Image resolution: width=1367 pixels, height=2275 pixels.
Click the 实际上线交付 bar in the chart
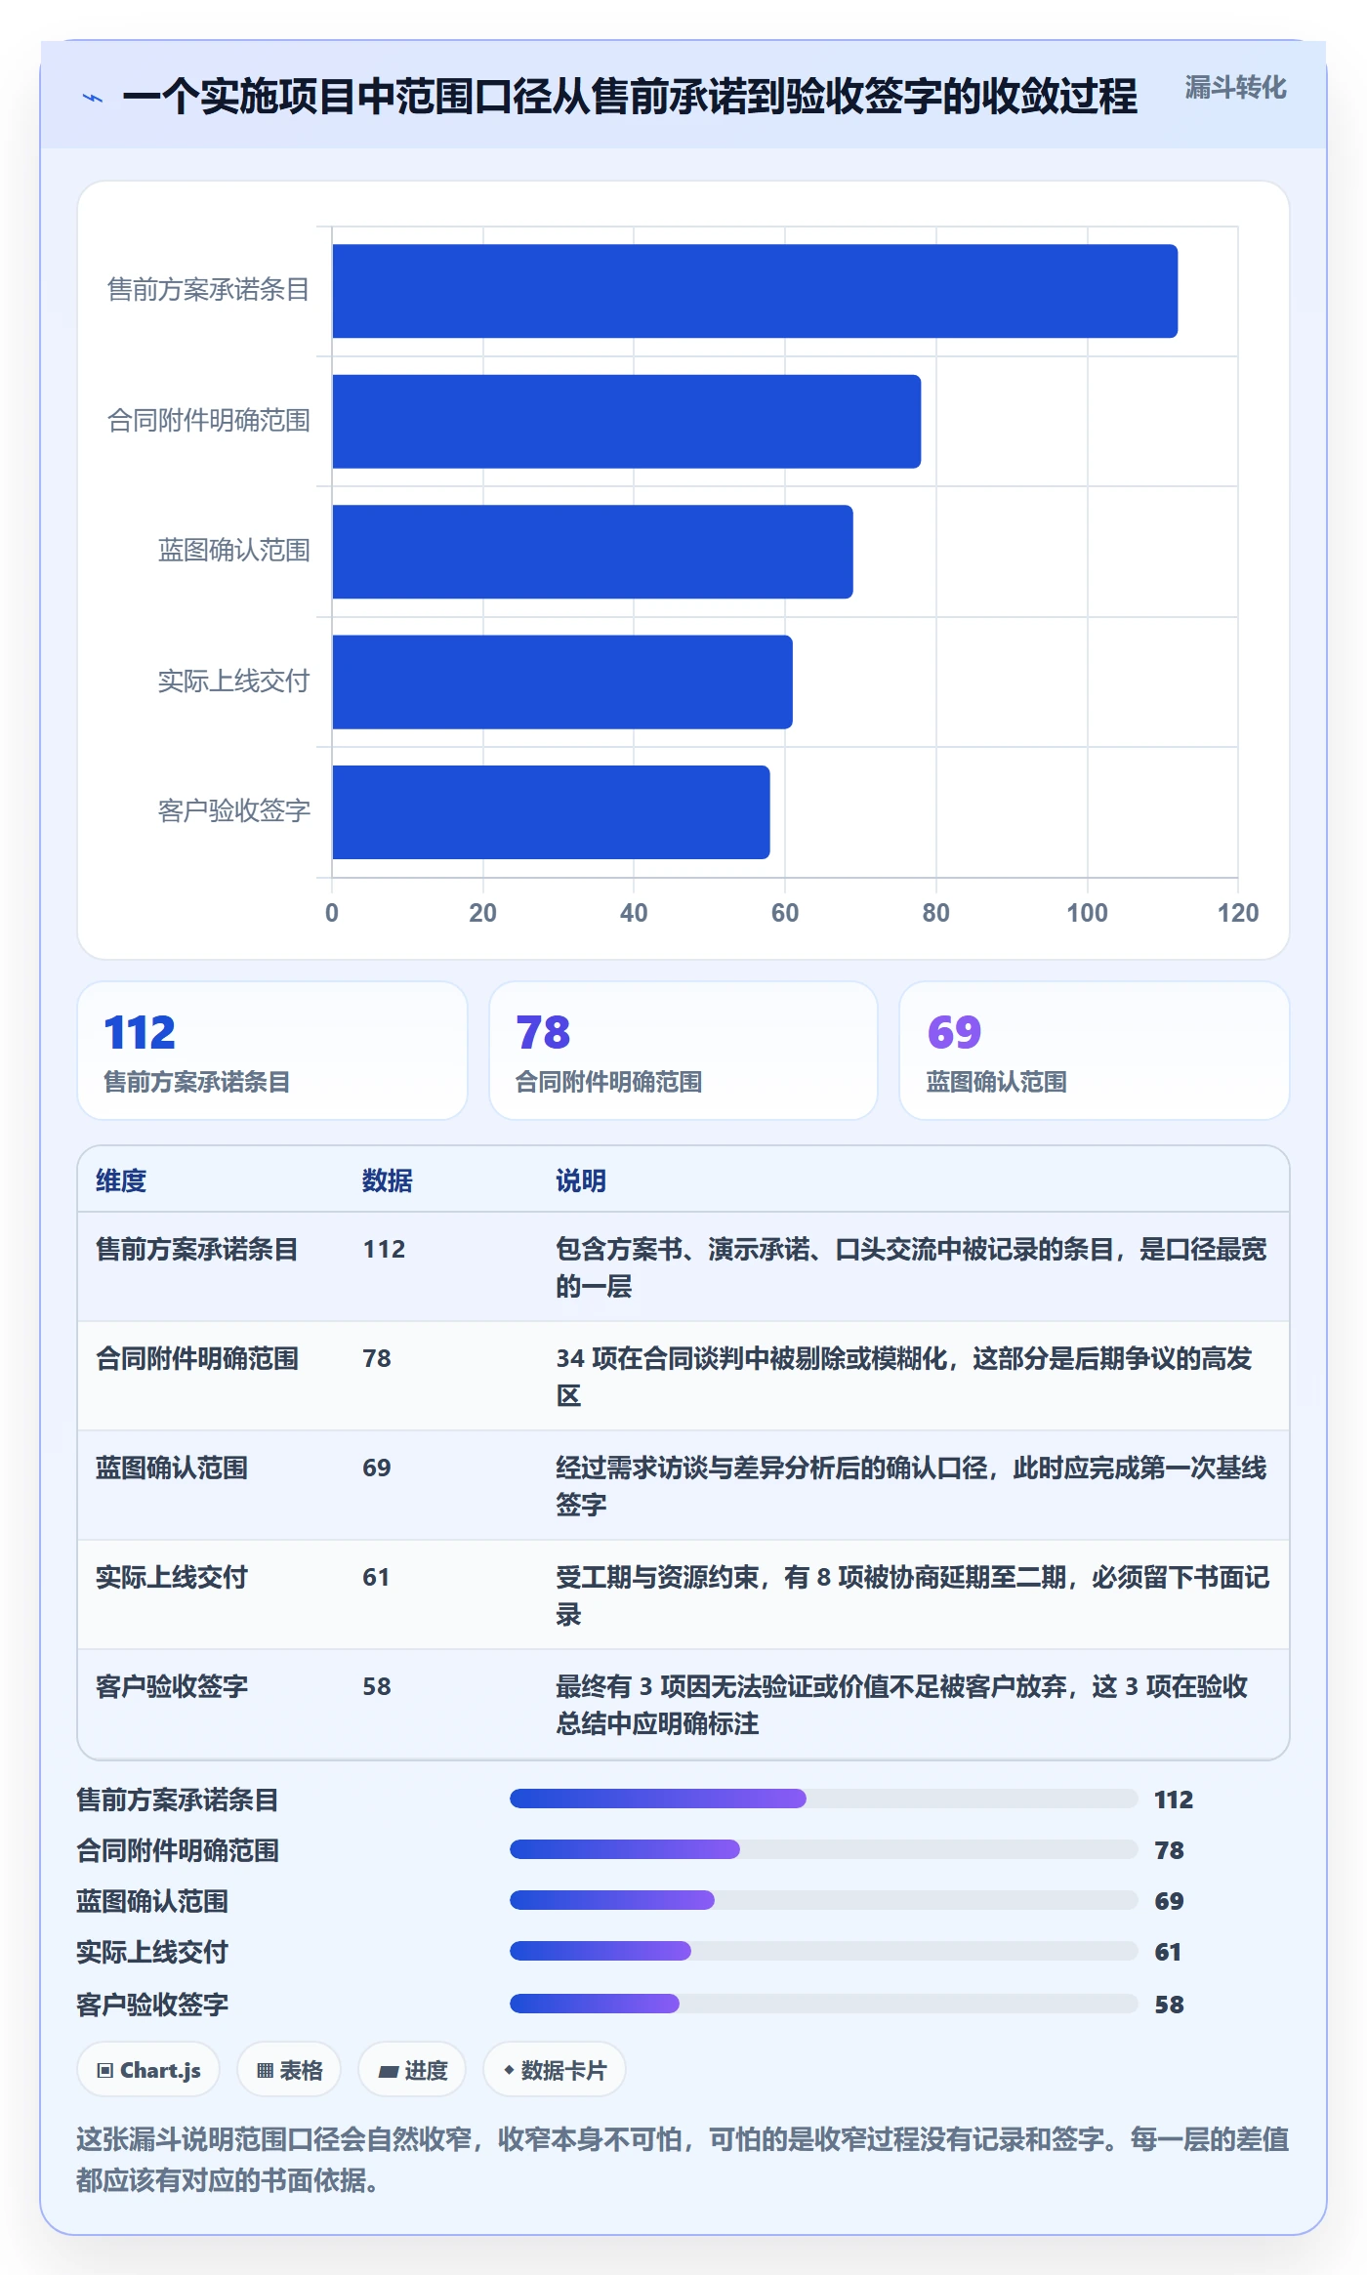point(562,682)
